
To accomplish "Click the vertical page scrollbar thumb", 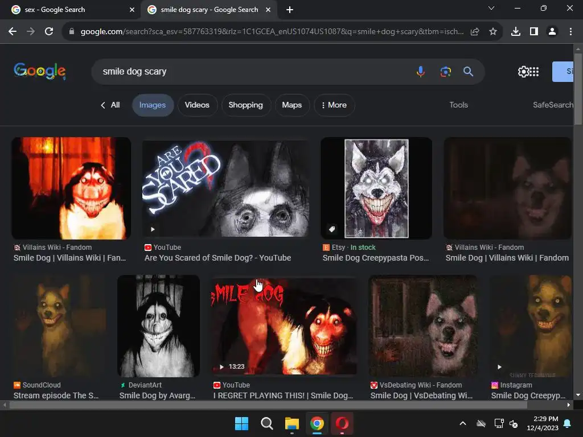I will point(578,89).
